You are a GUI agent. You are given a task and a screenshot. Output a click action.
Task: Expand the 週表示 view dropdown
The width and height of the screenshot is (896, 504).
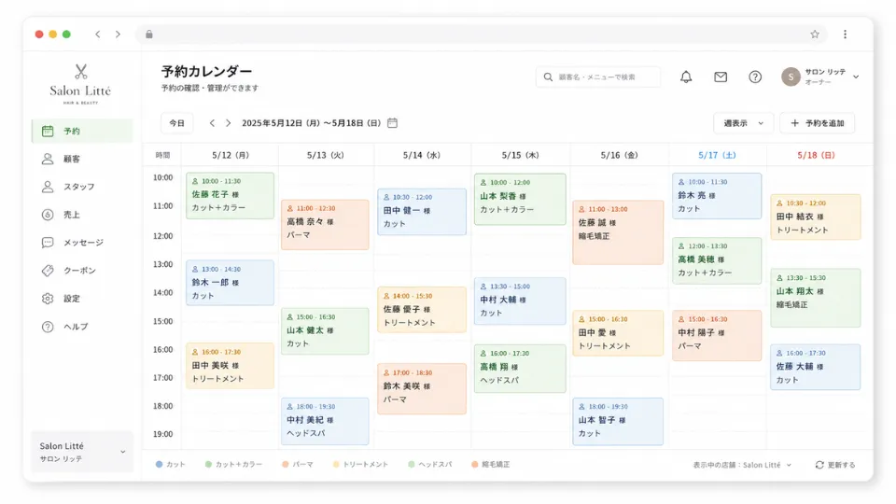[x=743, y=123]
